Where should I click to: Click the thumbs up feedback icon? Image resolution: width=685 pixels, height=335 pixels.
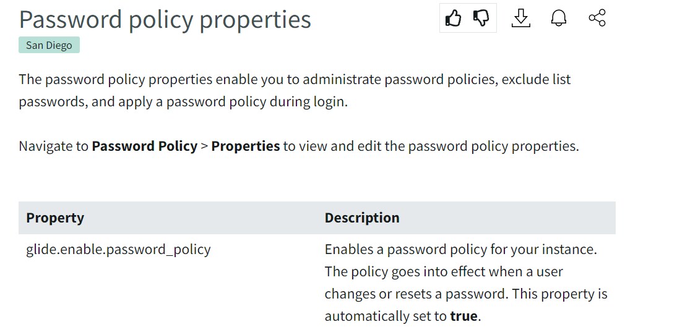pos(454,19)
